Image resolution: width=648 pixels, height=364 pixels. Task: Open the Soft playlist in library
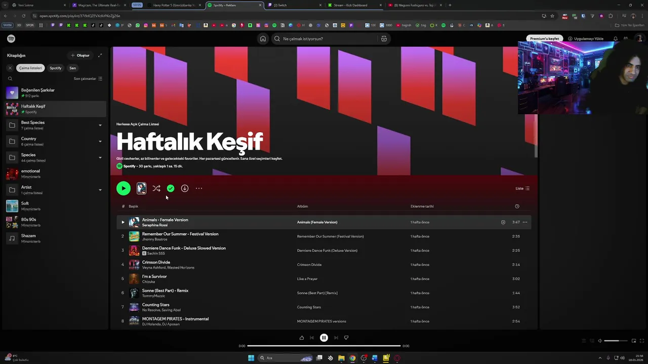56,206
